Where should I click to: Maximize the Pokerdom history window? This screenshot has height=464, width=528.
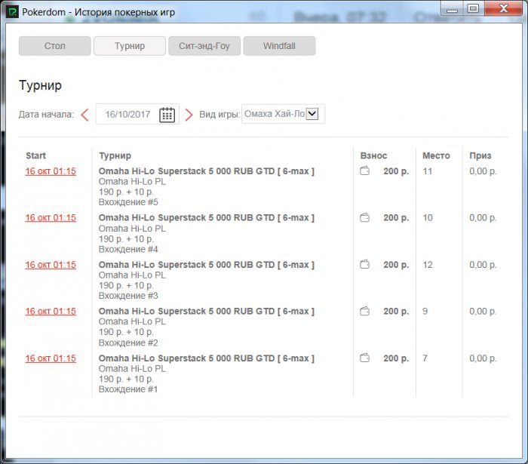[x=473, y=8]
